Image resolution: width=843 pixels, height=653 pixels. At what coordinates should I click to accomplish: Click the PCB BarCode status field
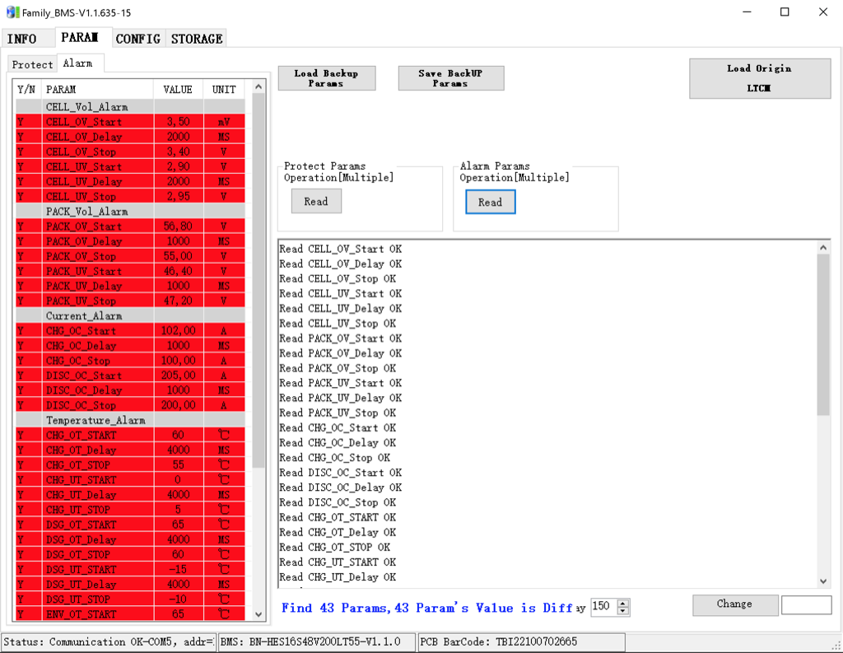pyautogui.click(x=521, y=641)
